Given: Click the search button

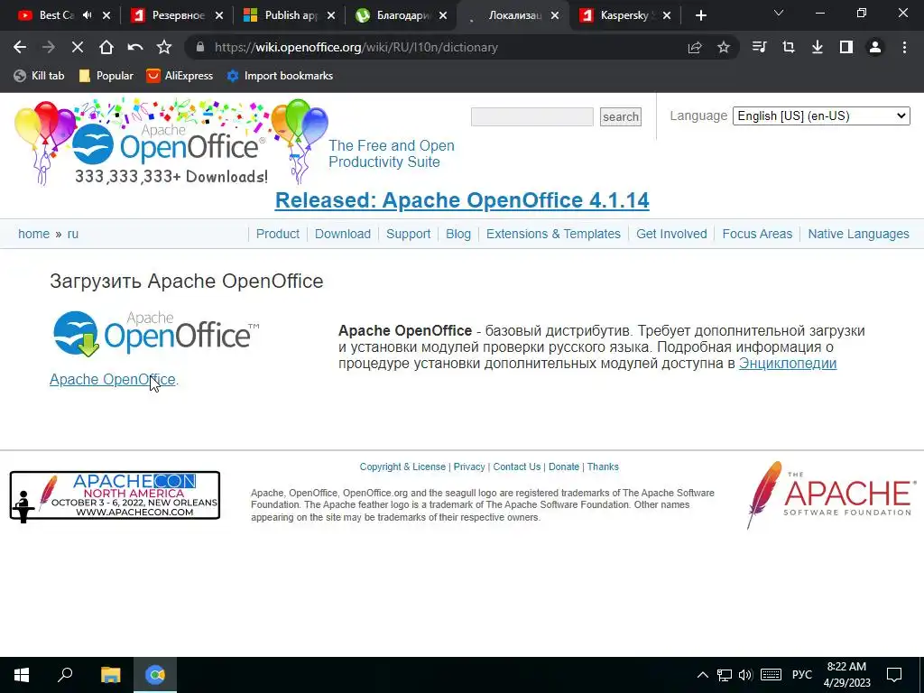Looking at the screenshot, I should [x=621, y=116].
